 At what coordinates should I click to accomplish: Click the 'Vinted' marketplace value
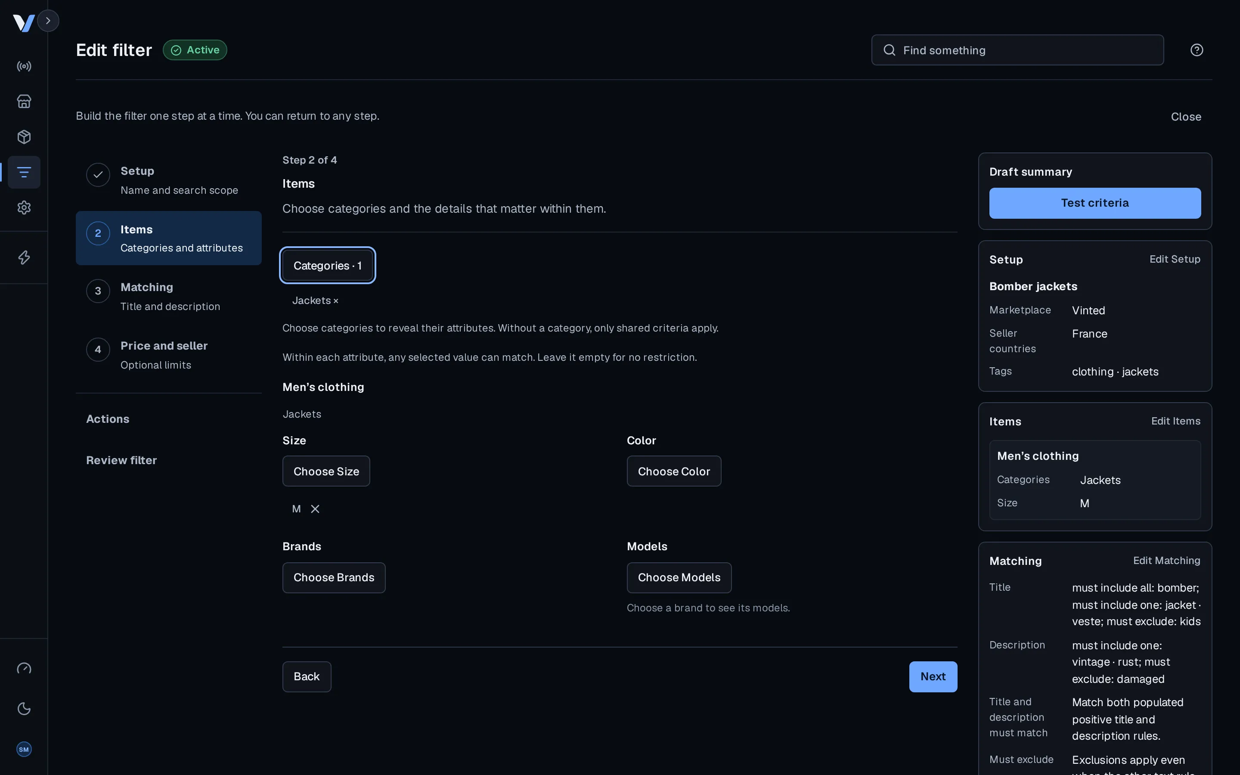(1088, 310)
